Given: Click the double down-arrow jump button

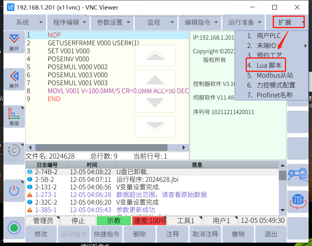Looking at the screenshot, I should [155, 127].
